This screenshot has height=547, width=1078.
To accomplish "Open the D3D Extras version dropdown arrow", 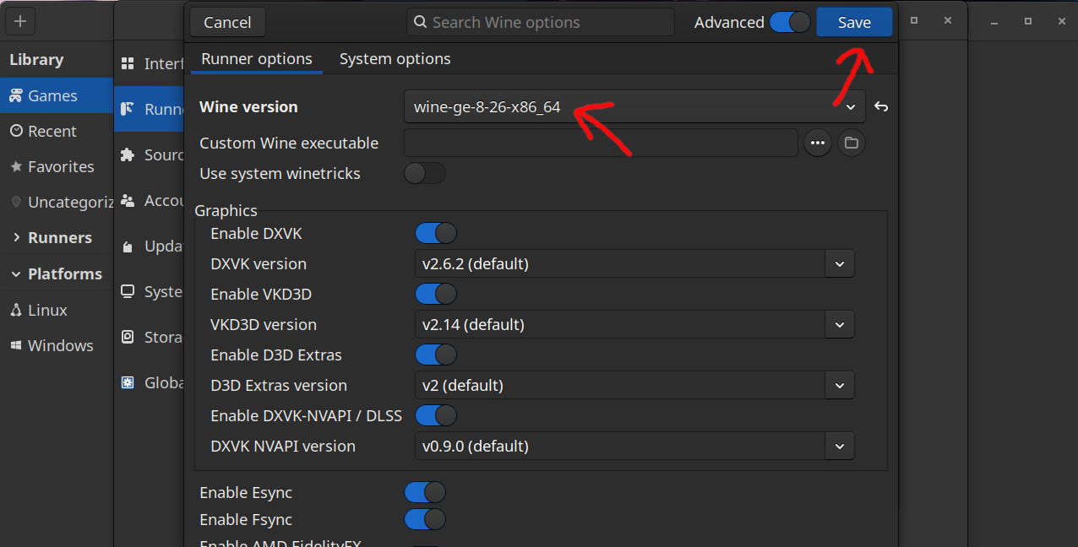I will click(840, 385).
